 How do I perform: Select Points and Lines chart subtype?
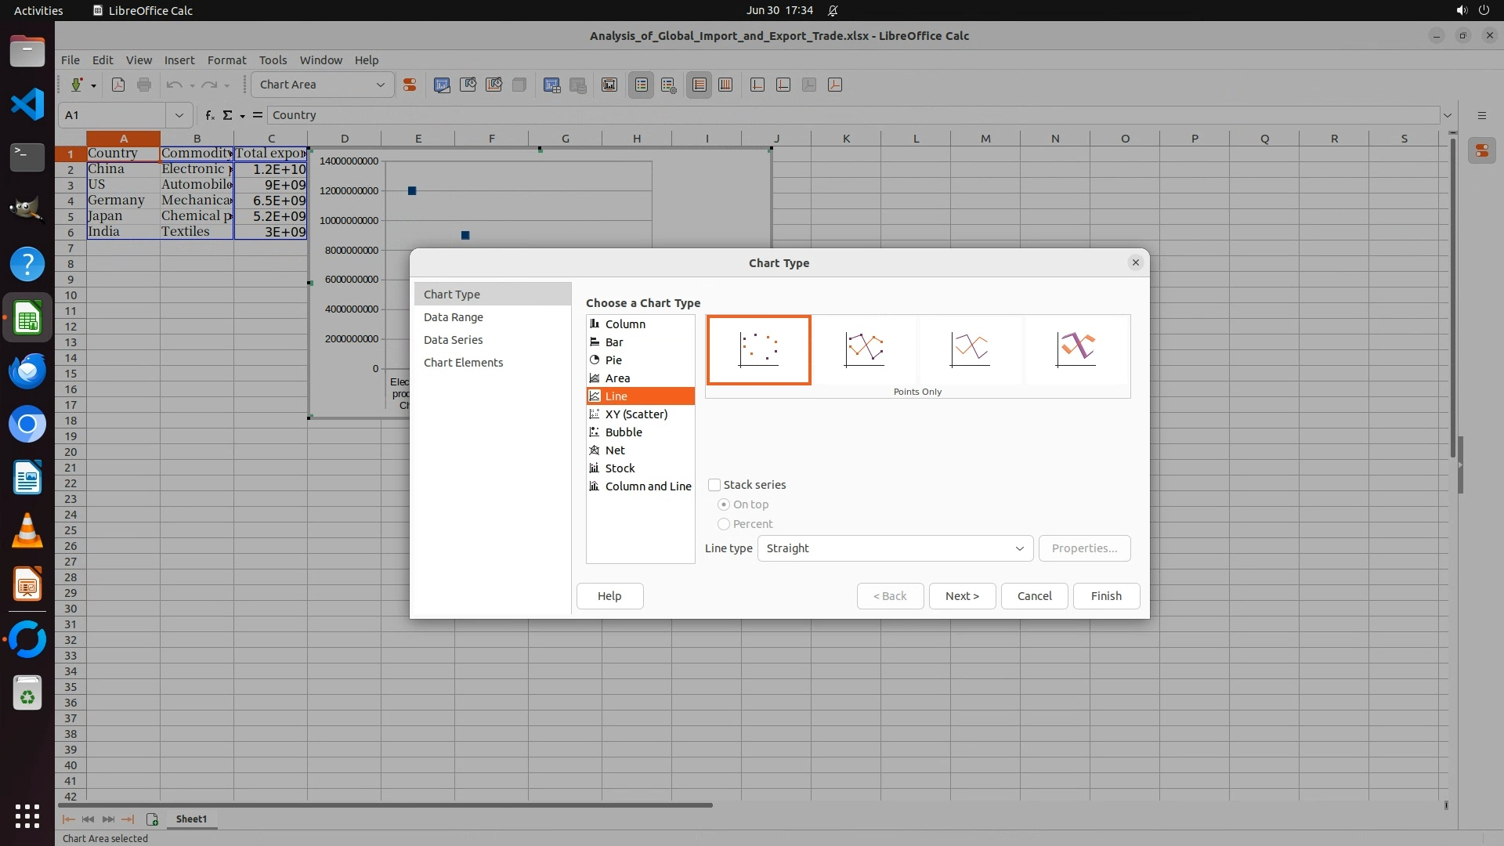(x=864, y=349)
